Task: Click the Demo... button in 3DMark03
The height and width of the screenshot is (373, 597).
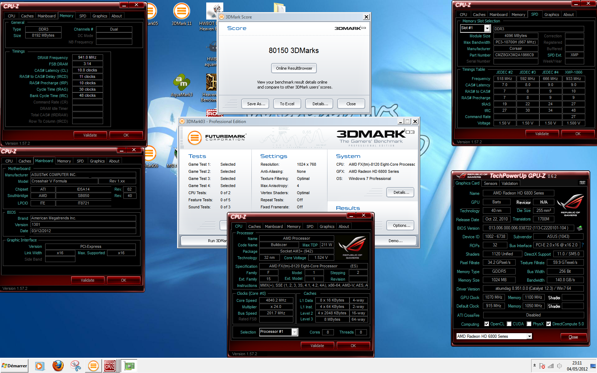Action: (x=395, y=241)
